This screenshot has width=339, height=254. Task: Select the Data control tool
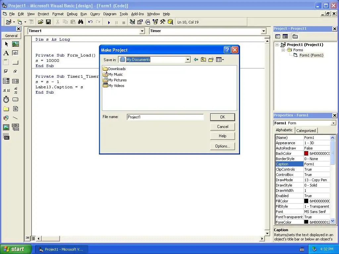[x=15, y=127]
